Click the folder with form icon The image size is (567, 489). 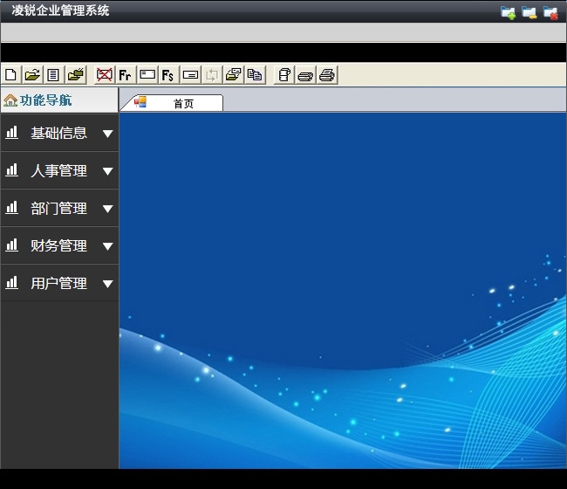[233, 75]
